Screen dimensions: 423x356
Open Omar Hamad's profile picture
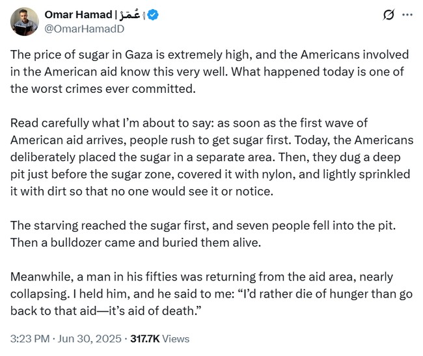point(25,21)
